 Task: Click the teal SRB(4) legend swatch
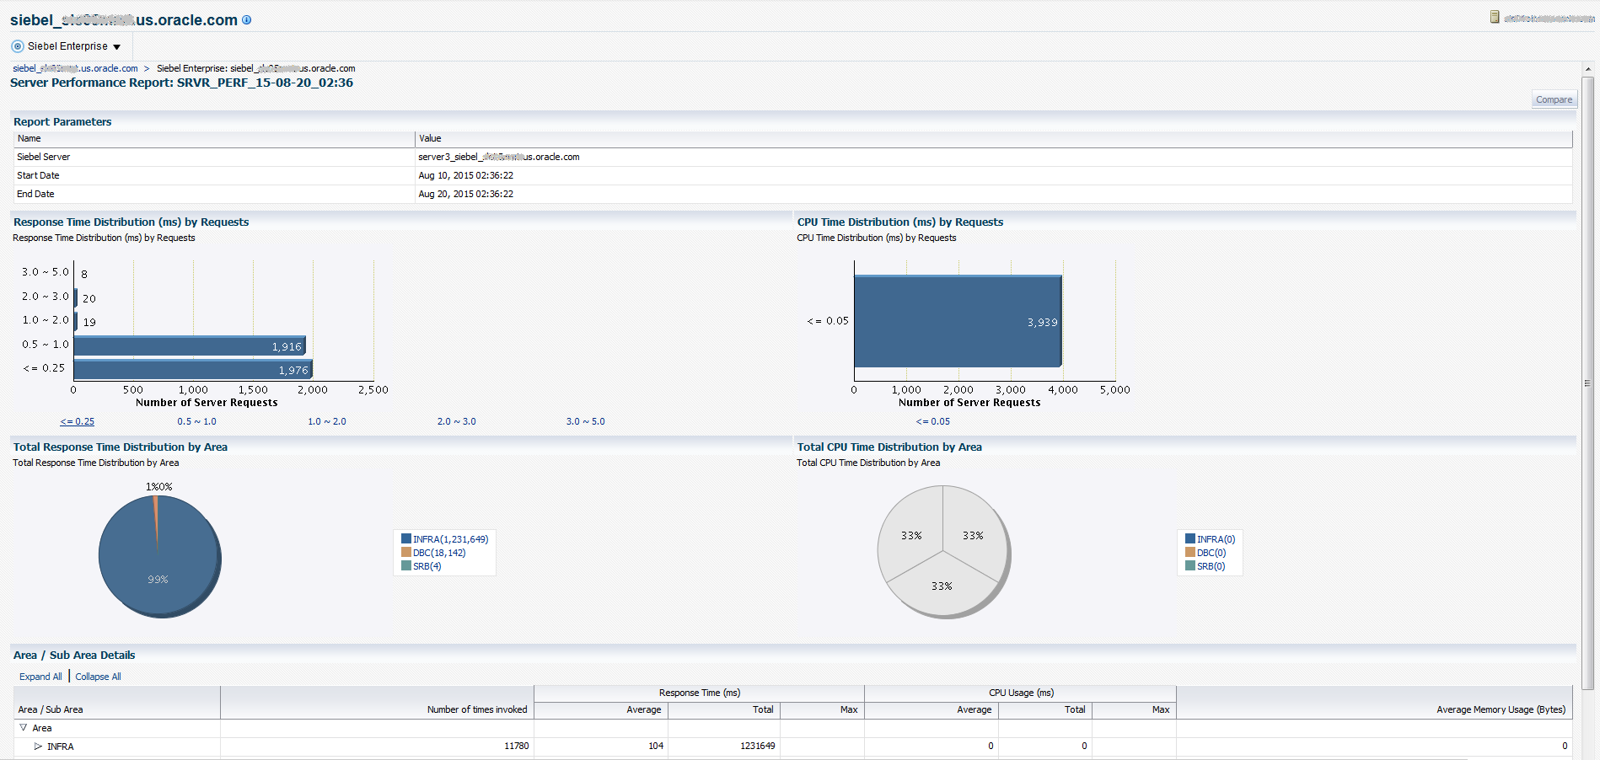405,565
